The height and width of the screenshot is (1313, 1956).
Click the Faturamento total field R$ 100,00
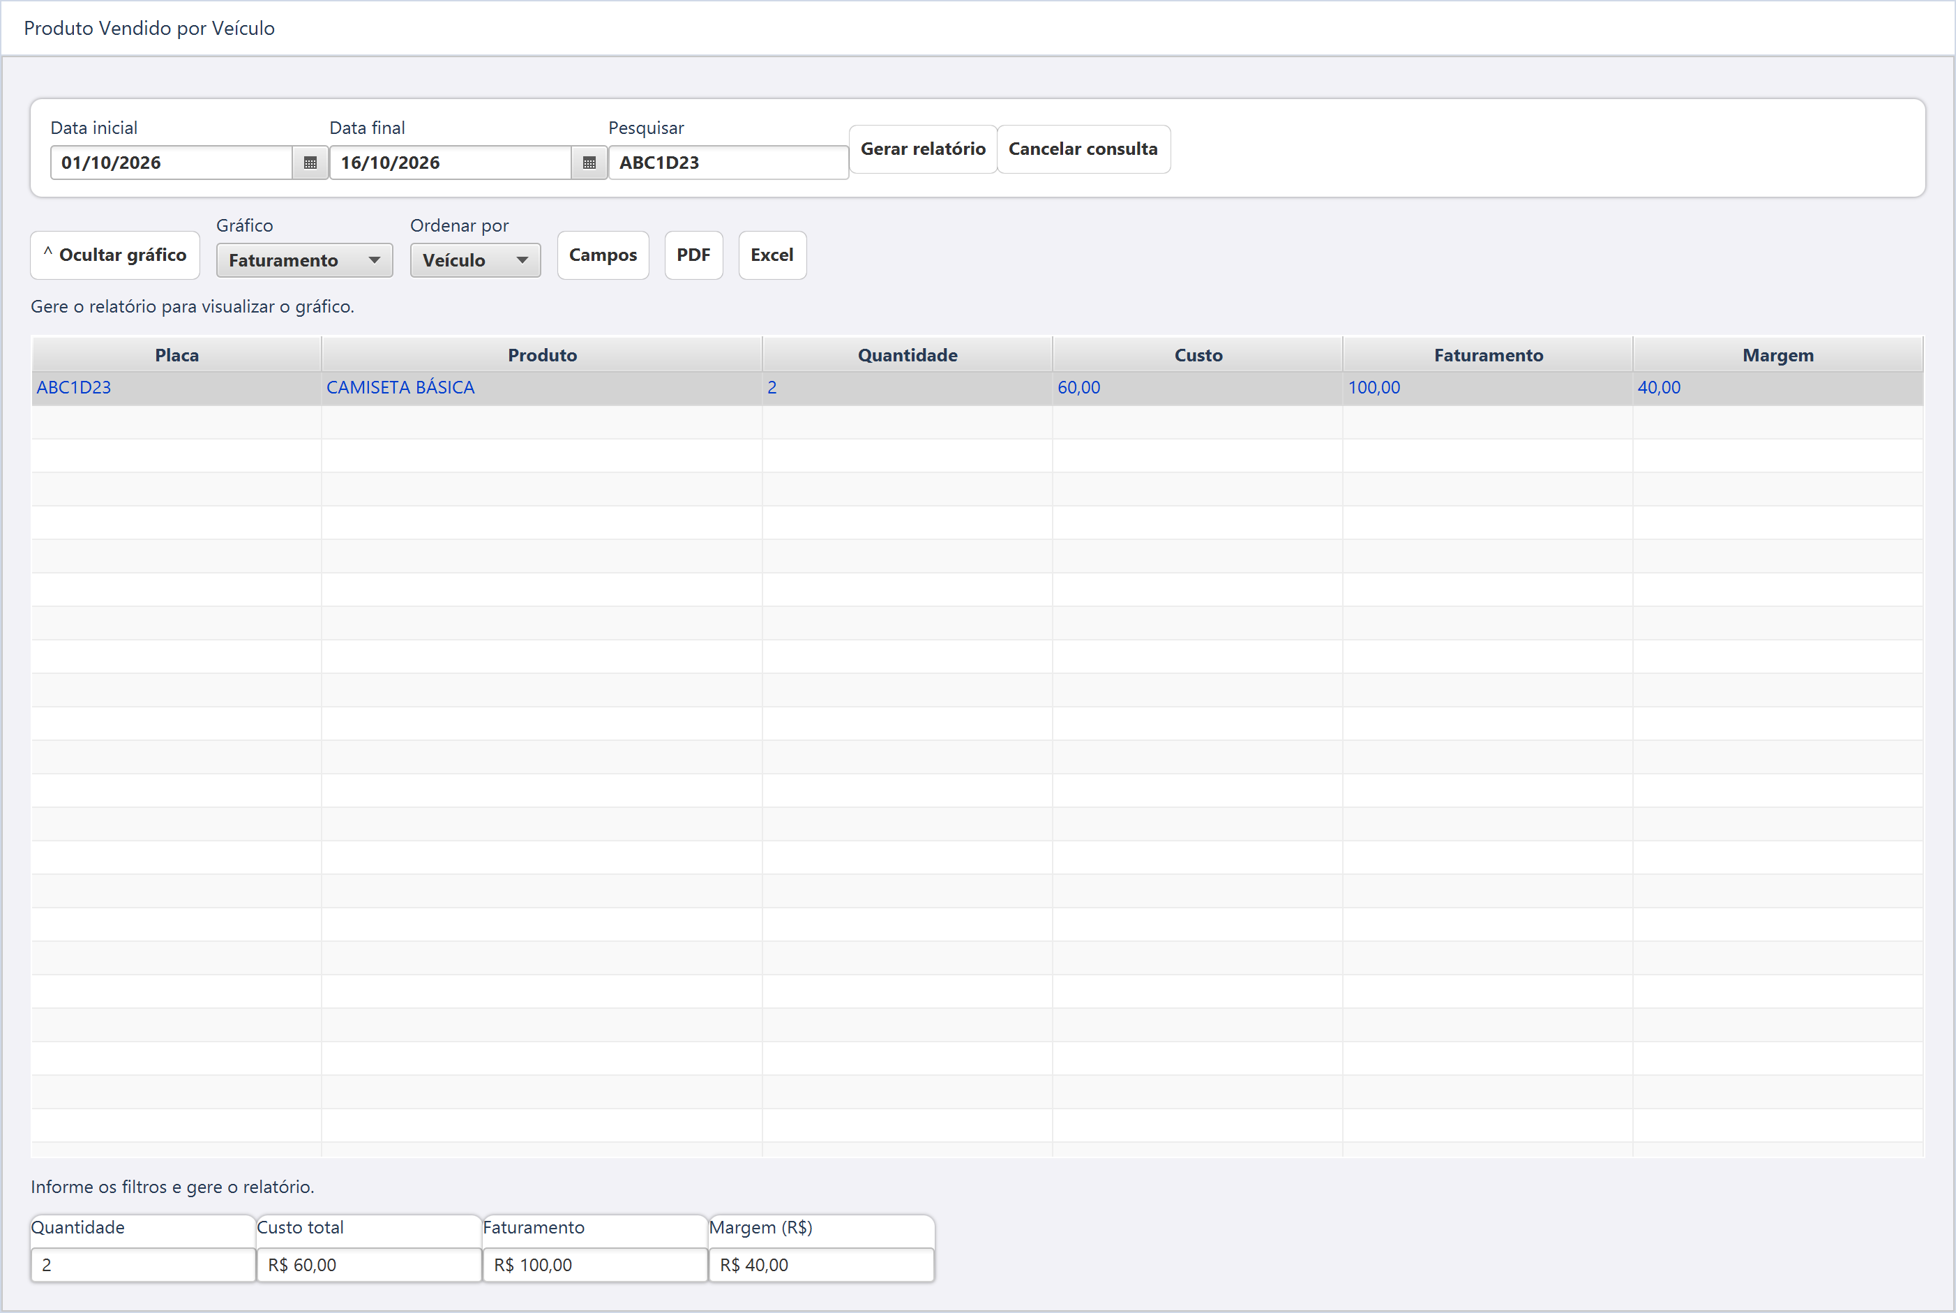tap(595, 1264)
